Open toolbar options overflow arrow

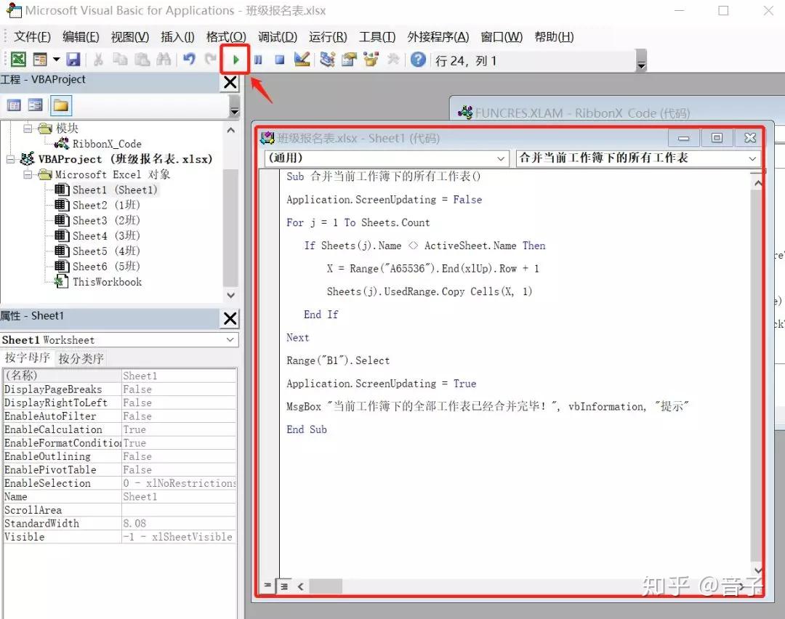point(641,60)
